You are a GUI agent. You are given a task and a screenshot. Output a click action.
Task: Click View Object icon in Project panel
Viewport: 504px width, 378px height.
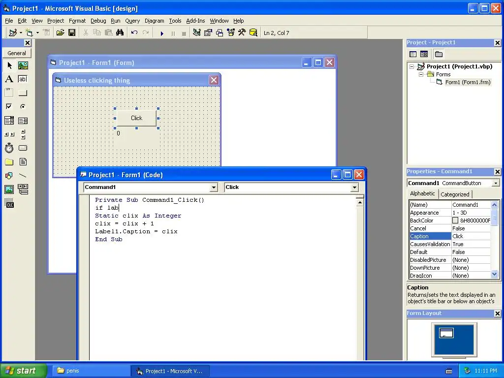point(424,54)
